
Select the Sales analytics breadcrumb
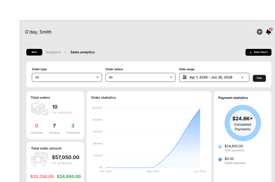[83, 52]
